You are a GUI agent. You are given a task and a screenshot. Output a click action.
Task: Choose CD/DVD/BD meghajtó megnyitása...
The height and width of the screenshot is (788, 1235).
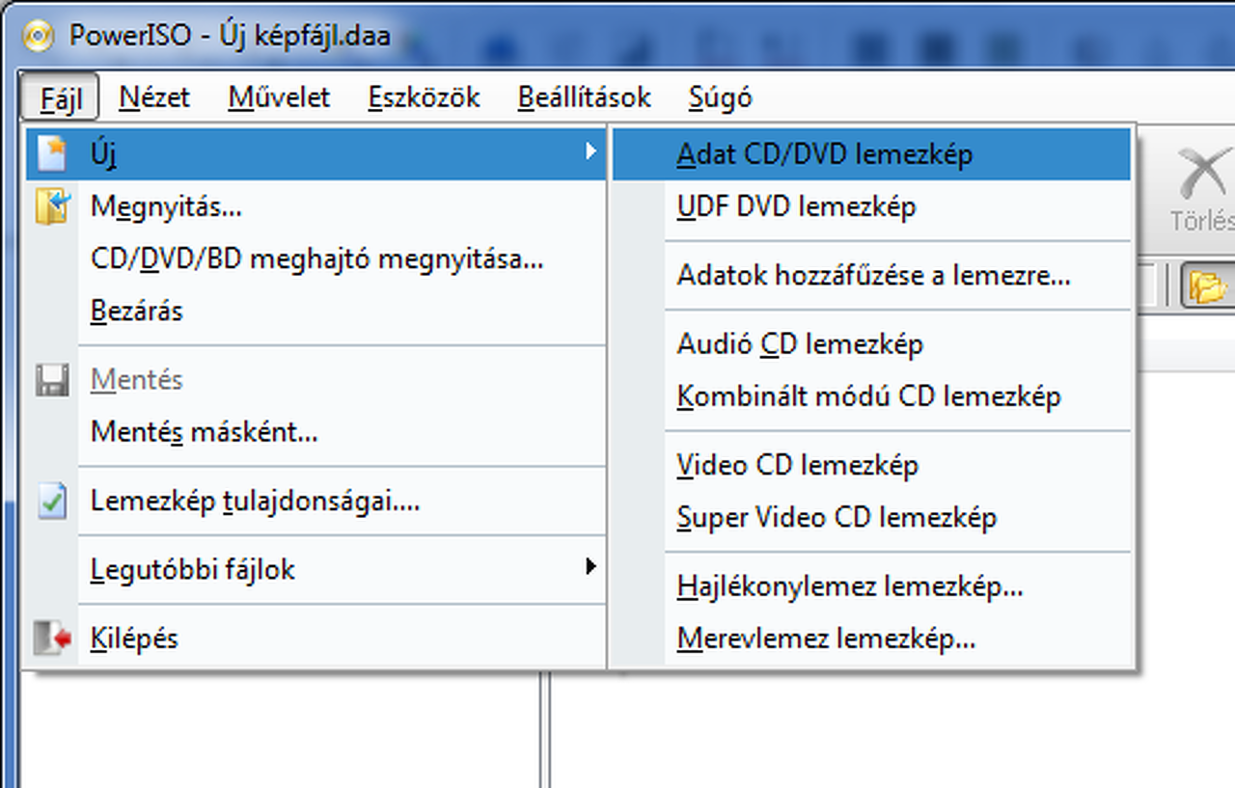[x=316, y=258]
